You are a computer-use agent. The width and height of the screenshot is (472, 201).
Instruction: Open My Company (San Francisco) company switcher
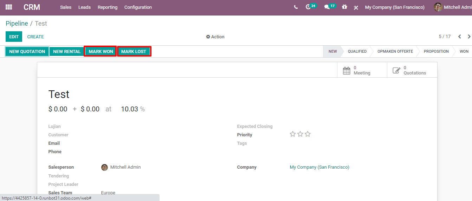[x=395, y=7]
